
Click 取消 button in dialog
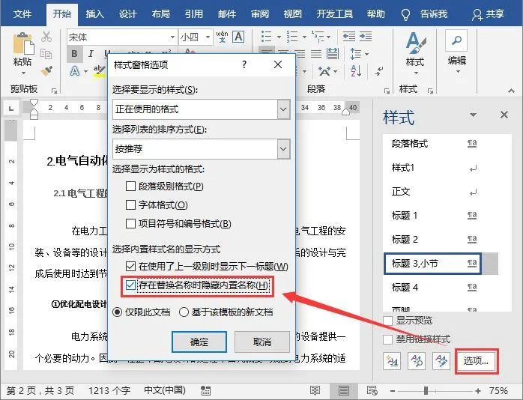point(262,342)
